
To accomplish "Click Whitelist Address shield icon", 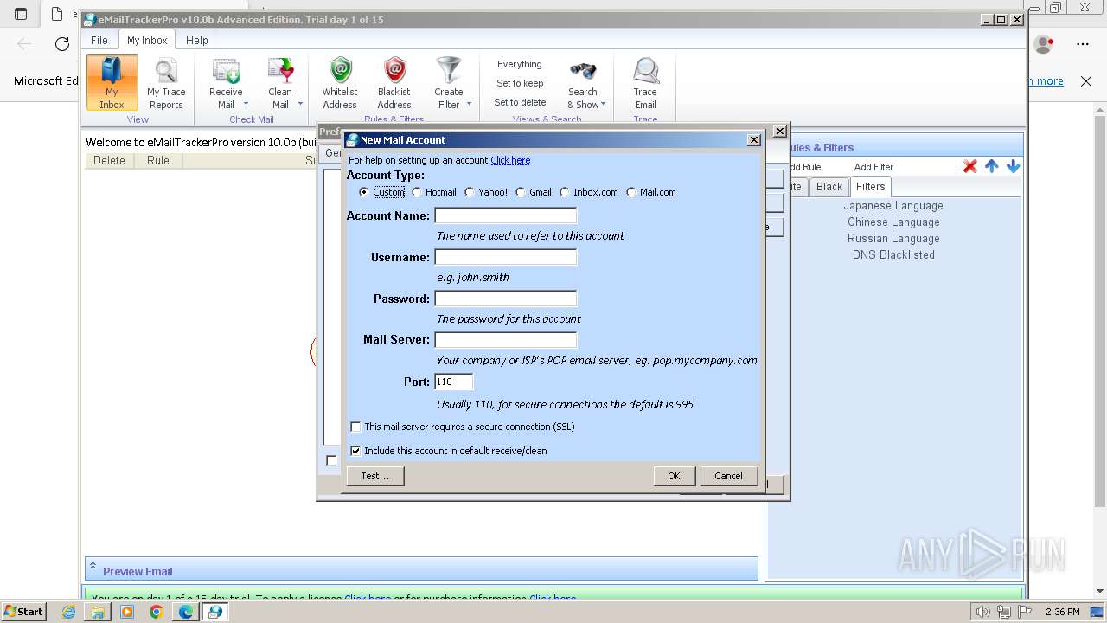I will click(x=340, y=70).
